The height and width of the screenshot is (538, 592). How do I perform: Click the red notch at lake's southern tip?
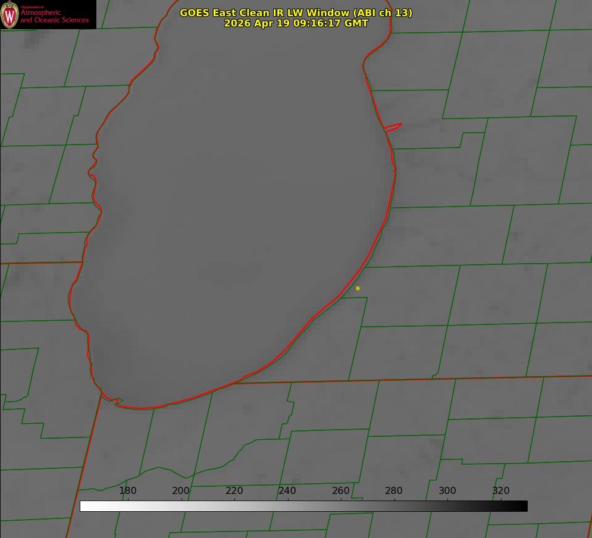click(x=116, y=401)
